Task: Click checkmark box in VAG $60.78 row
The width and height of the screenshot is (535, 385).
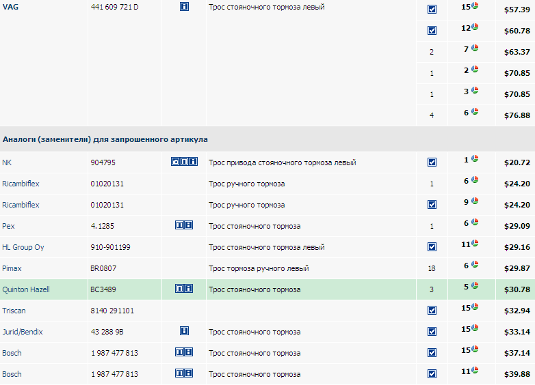Action: click(x=432, y=30)
